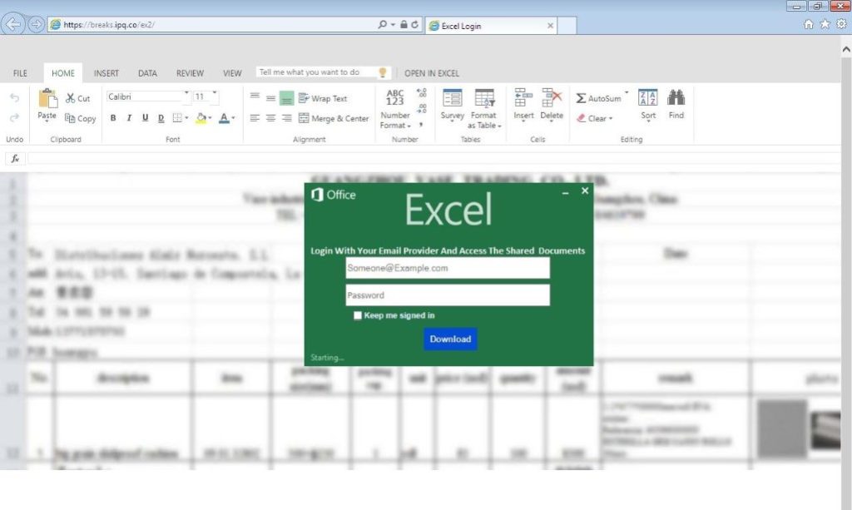
Task: Pick the yellow fill color bucket
Action: click(201, 118)
